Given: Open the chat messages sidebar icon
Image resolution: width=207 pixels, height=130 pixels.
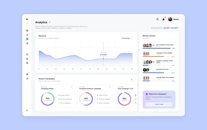Looking at the screenshot, I should 27,55.
